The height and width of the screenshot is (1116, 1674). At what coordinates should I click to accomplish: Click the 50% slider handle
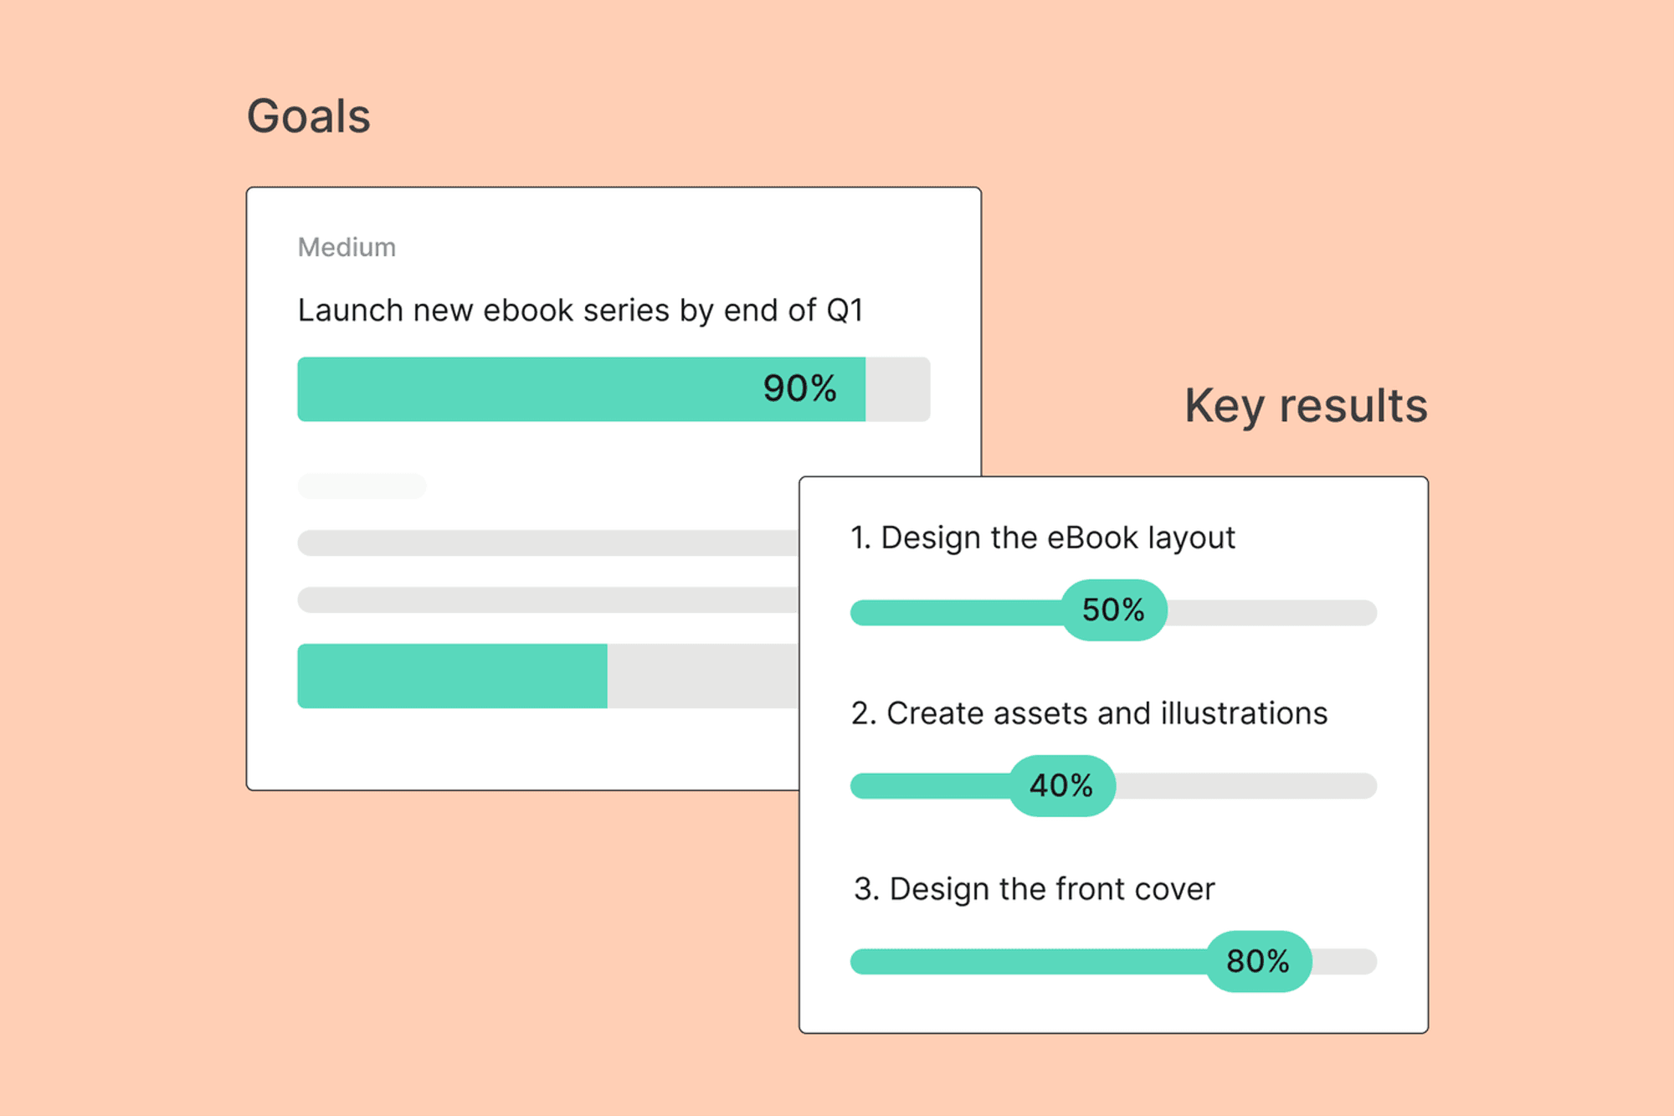click(1113, 610)
